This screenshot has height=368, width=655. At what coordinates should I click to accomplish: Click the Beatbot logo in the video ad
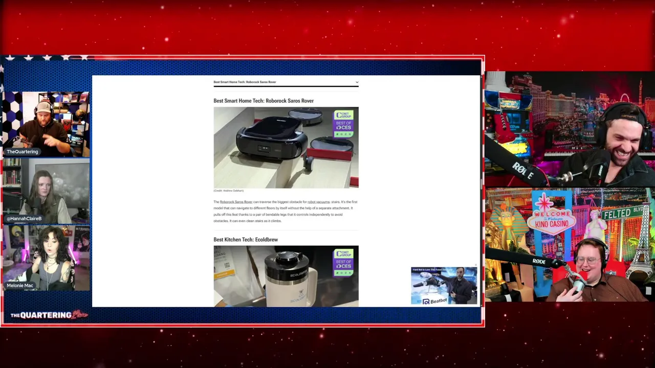pos(435,302)
